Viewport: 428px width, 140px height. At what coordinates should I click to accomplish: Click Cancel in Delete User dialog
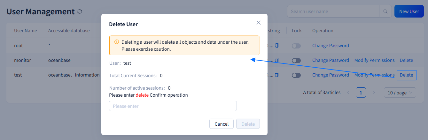click(222, 124)
